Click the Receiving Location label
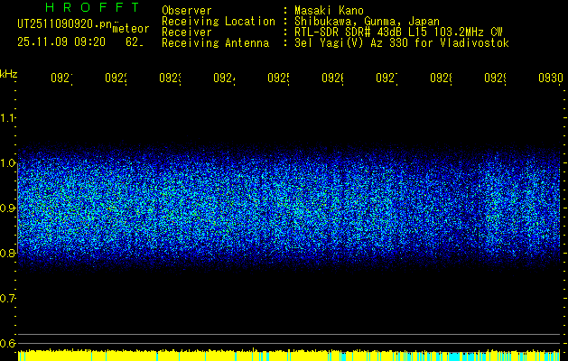Viewport: 568px width, 361px height. [219, 22]
